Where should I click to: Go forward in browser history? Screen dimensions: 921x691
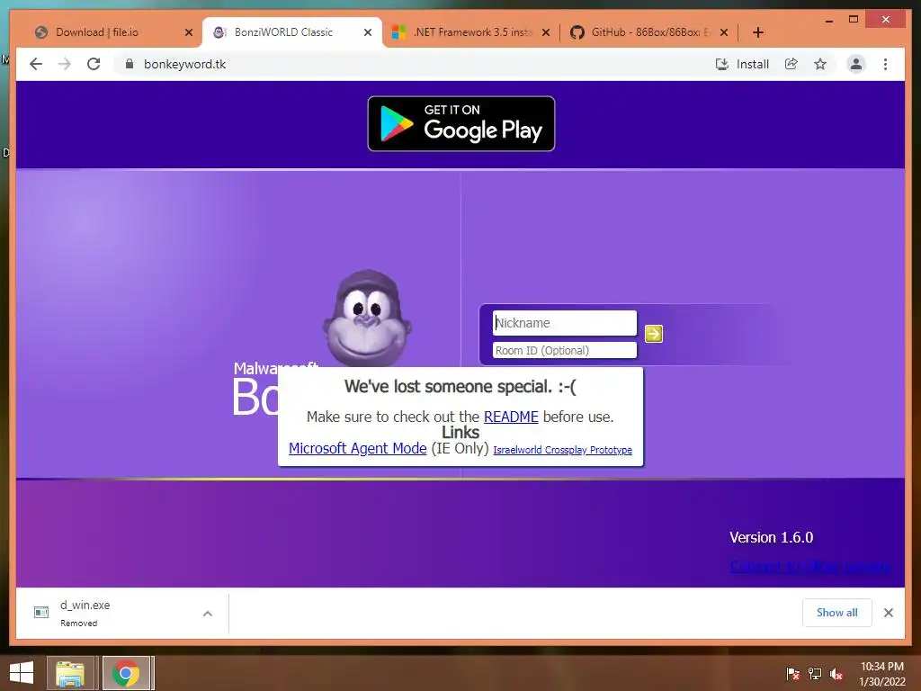click(65, 64)
